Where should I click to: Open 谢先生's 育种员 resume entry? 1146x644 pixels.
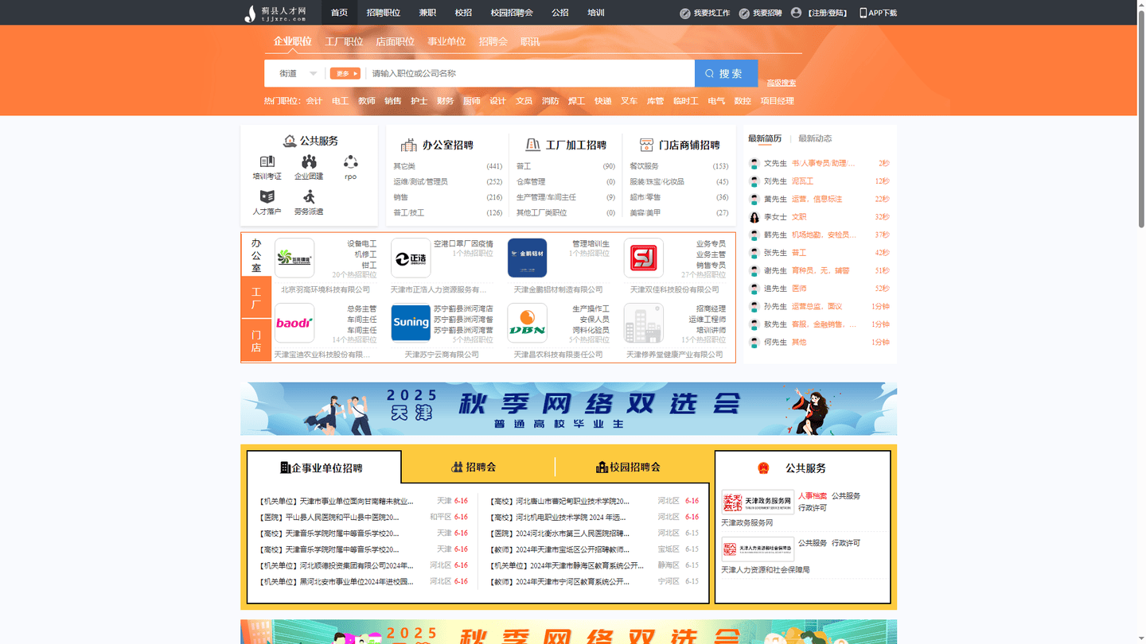tap(820, 270)
